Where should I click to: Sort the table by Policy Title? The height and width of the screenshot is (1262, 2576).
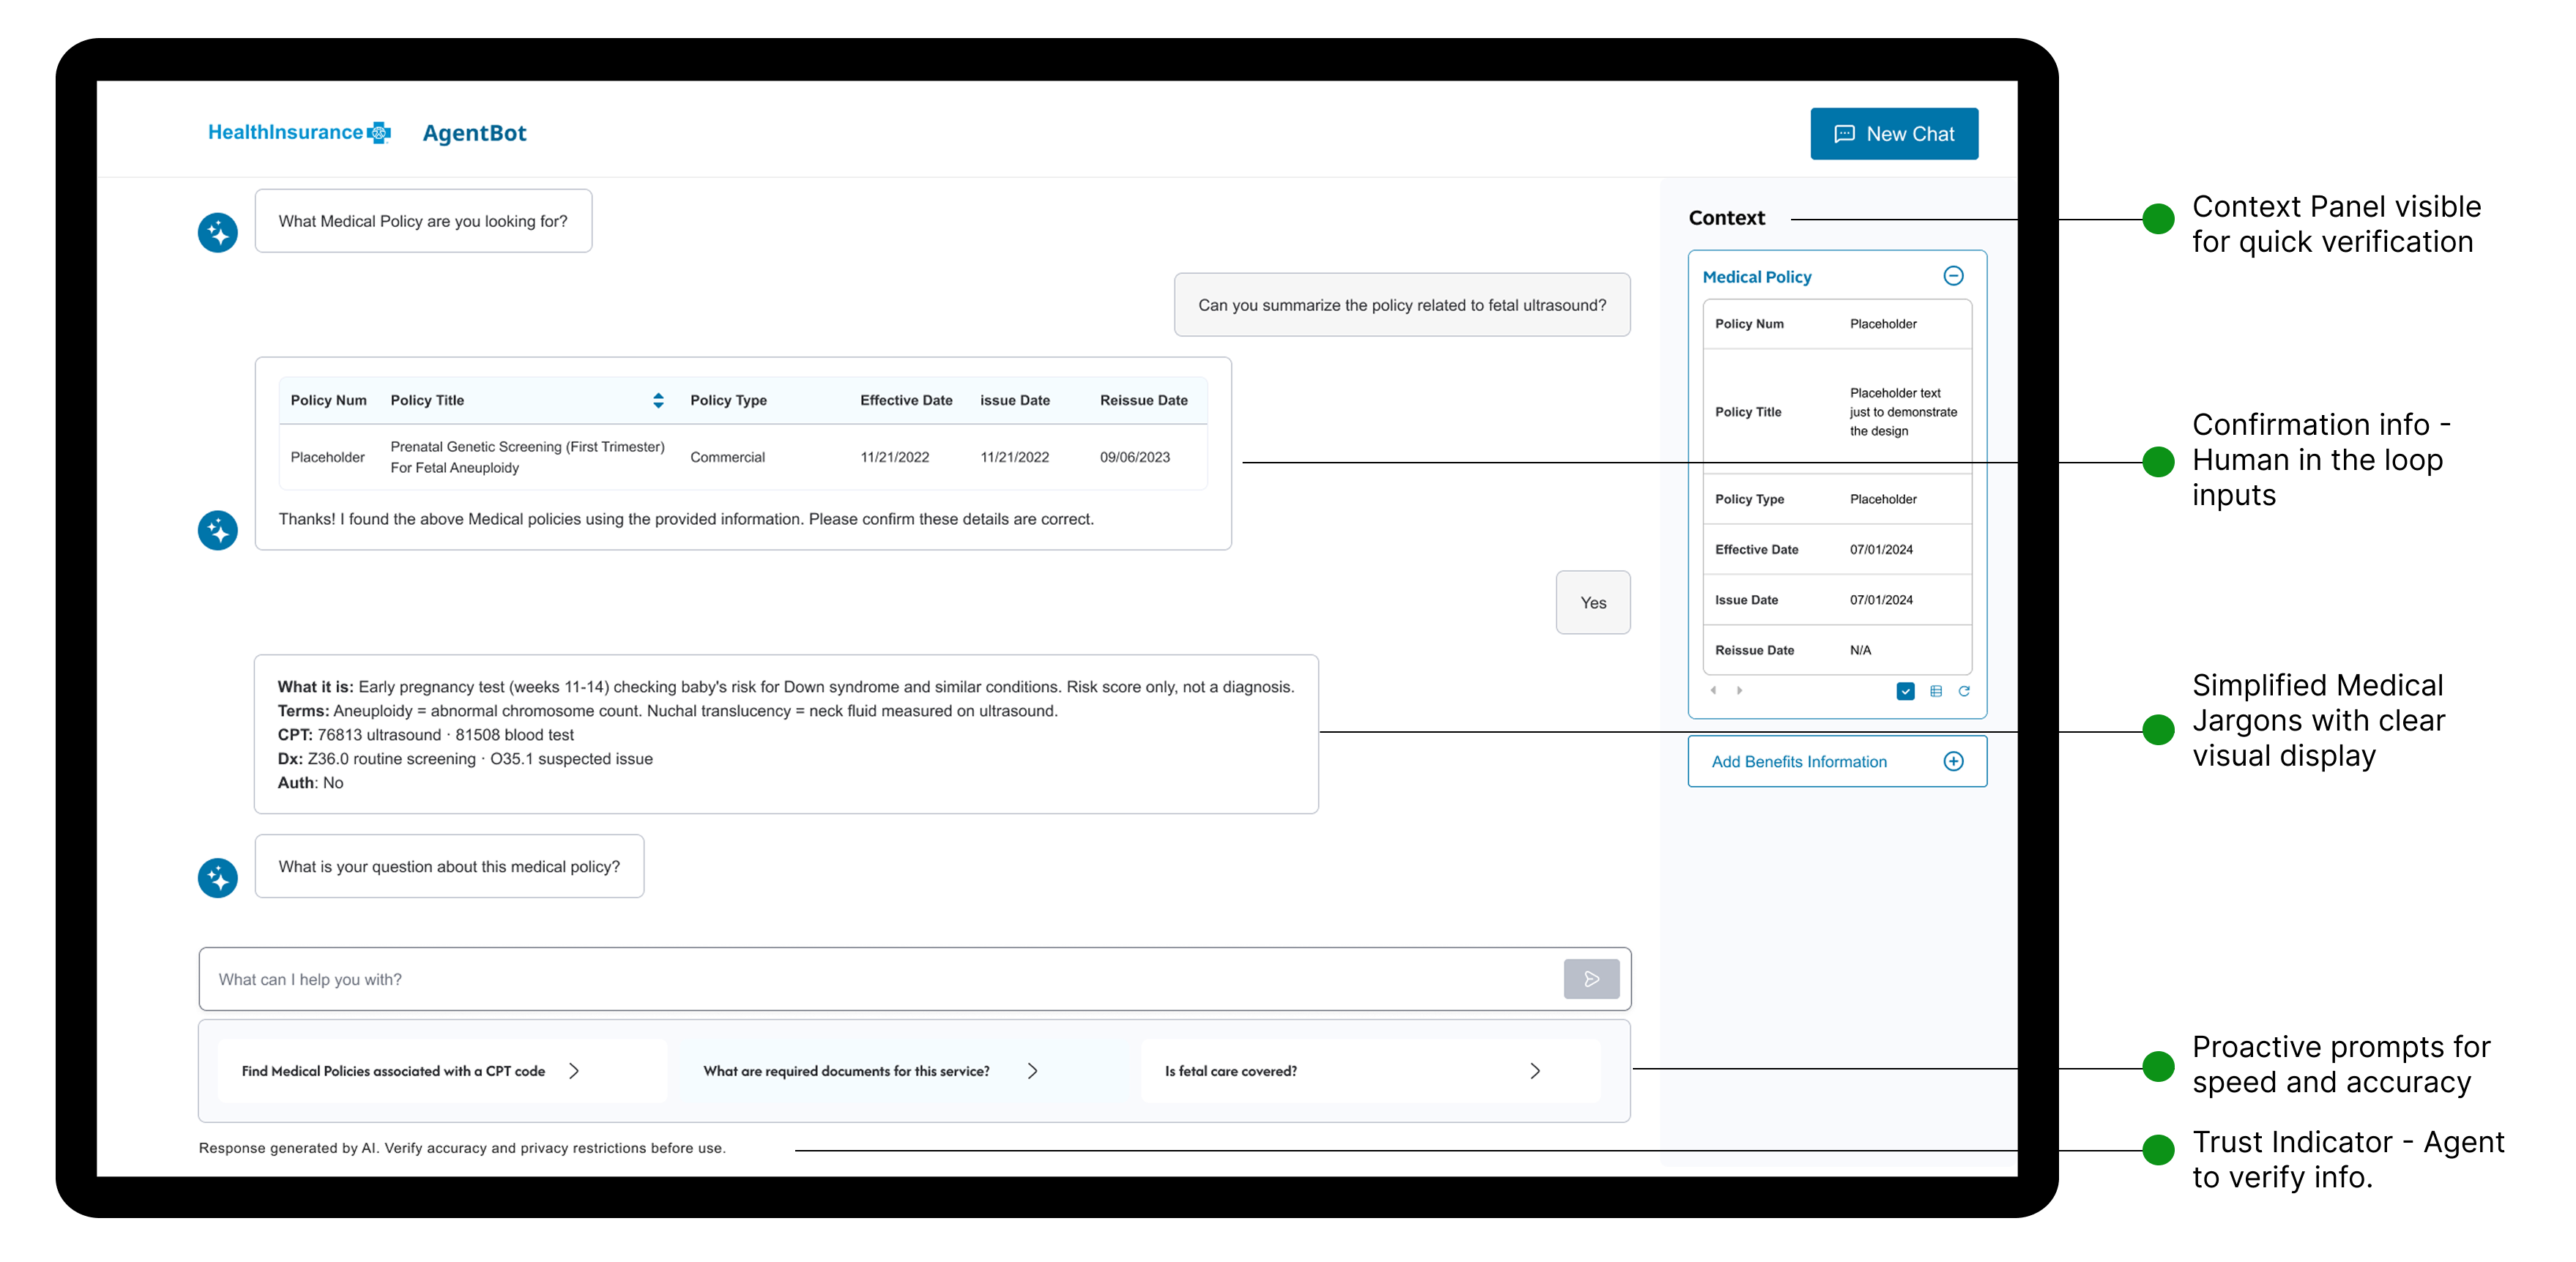pyautogui.click(x=658, y=400)
